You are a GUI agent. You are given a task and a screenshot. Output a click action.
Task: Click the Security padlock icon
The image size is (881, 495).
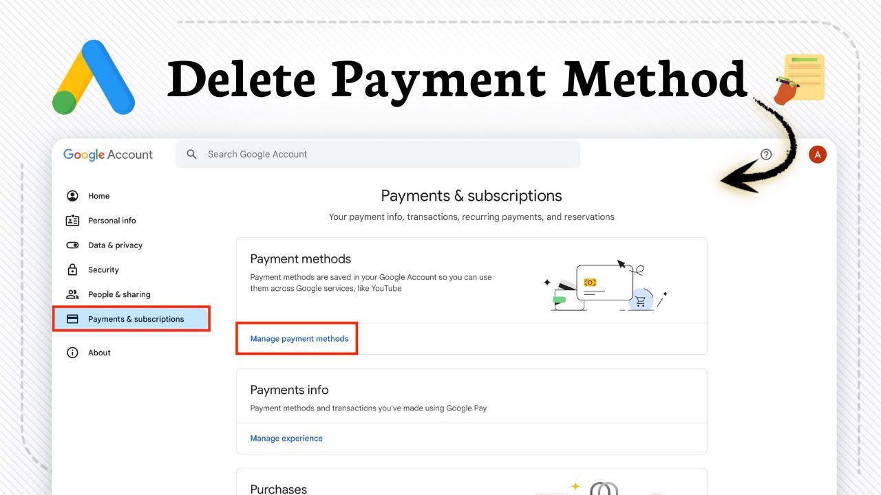[x=72, y=269]
